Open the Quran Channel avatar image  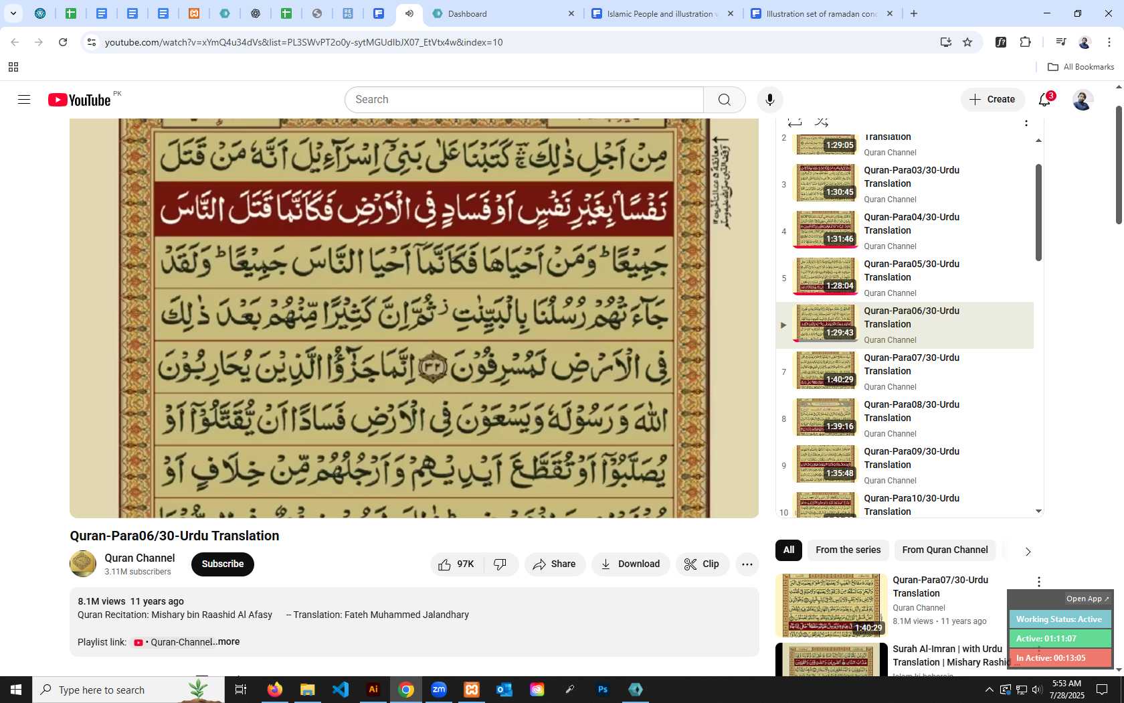83,564
